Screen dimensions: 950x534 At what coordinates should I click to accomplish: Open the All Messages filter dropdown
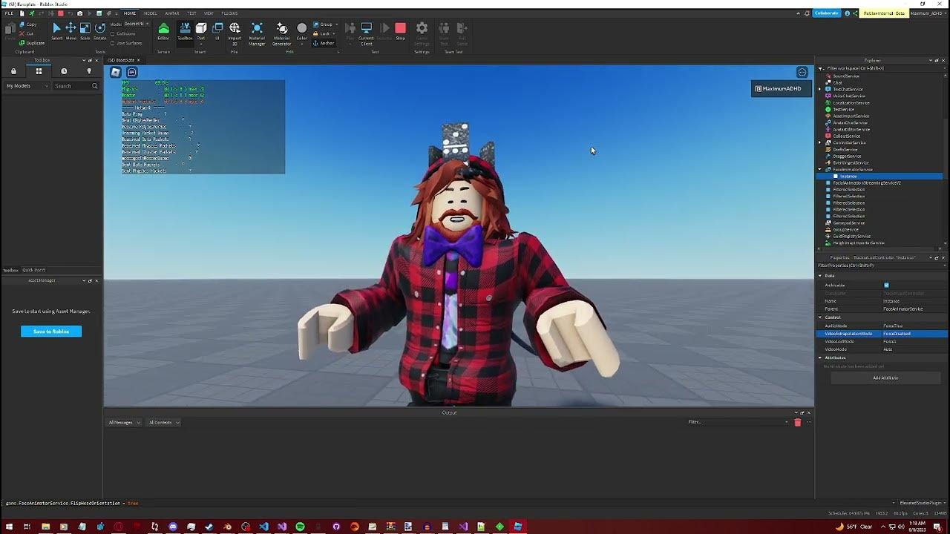(x=124, y=422)
